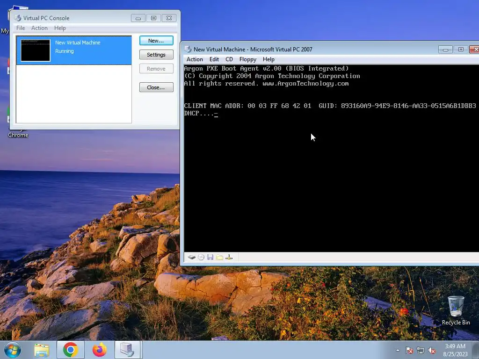Open Windows Explorer folder on taskbar
Viewport: 479px width, 359px height.
click(42, 350)
